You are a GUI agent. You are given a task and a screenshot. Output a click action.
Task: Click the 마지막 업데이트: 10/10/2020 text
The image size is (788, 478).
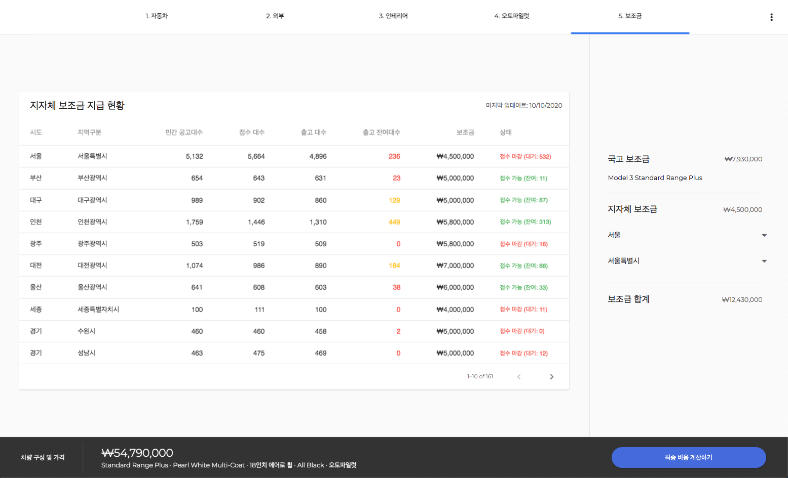point(524,106)
